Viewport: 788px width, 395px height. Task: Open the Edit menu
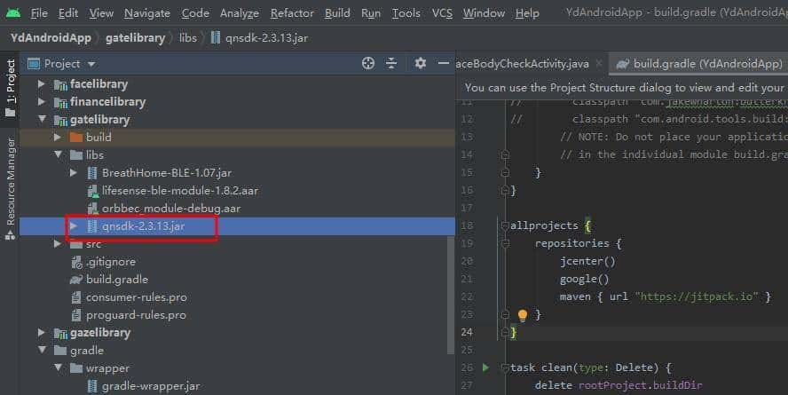67,13
